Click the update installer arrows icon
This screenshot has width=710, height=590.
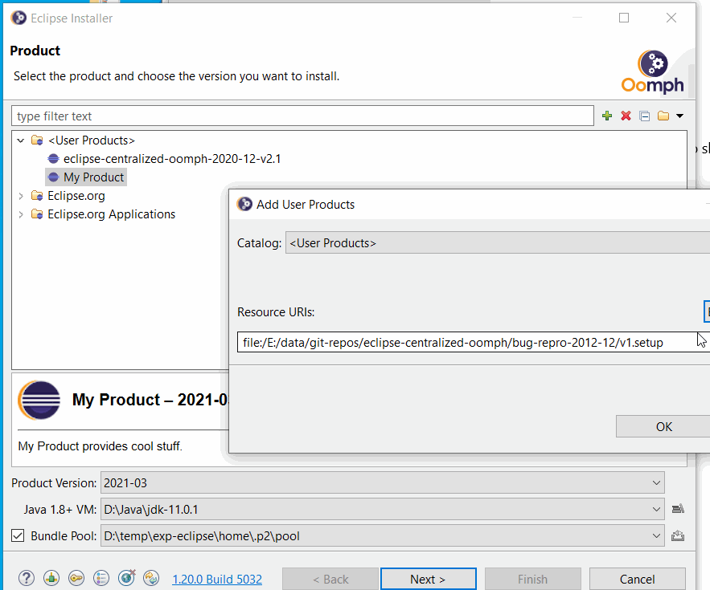pos(151,578)
